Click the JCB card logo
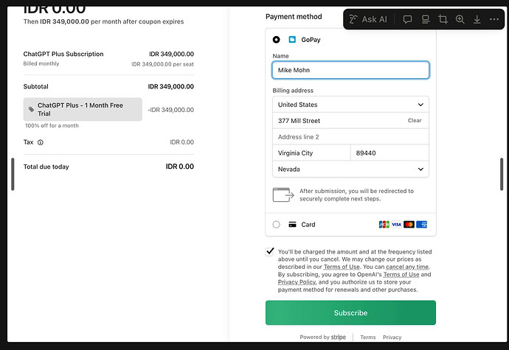 coord(384,225)
